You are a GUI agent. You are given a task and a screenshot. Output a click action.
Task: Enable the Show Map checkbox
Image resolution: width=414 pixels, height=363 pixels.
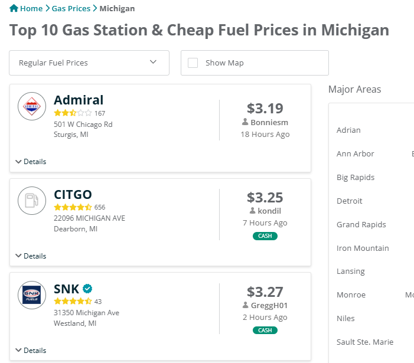(x=193, y=63)
